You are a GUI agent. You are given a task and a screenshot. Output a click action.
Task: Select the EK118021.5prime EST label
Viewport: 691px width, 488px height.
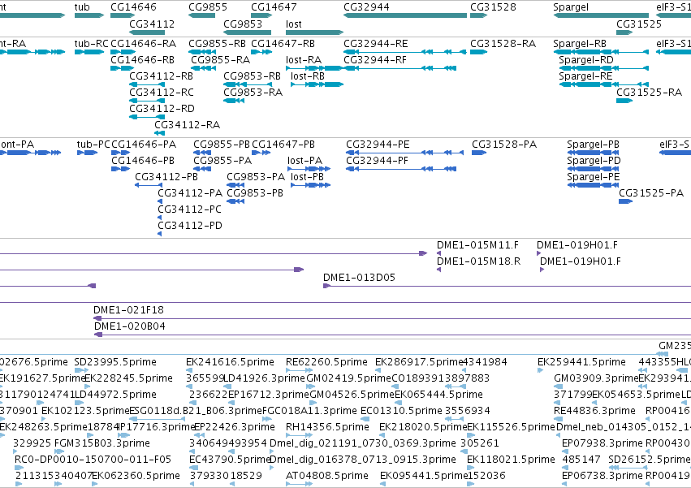(512, 460)
